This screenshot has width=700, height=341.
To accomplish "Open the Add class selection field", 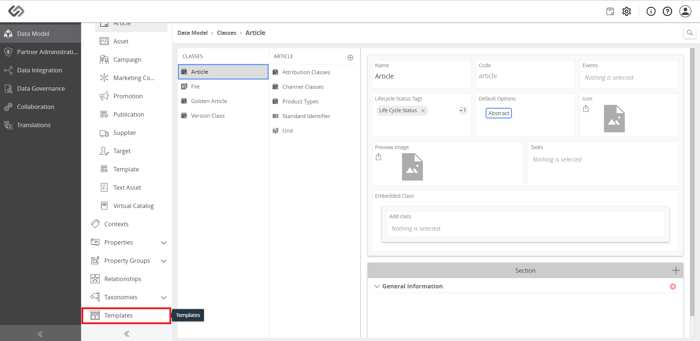I will 525,228.
